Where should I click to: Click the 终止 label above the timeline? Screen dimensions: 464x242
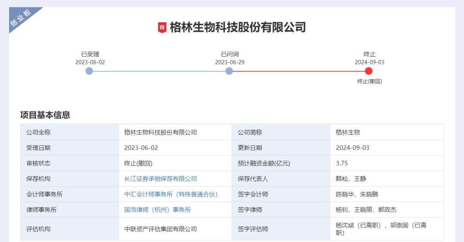(369, 54)
